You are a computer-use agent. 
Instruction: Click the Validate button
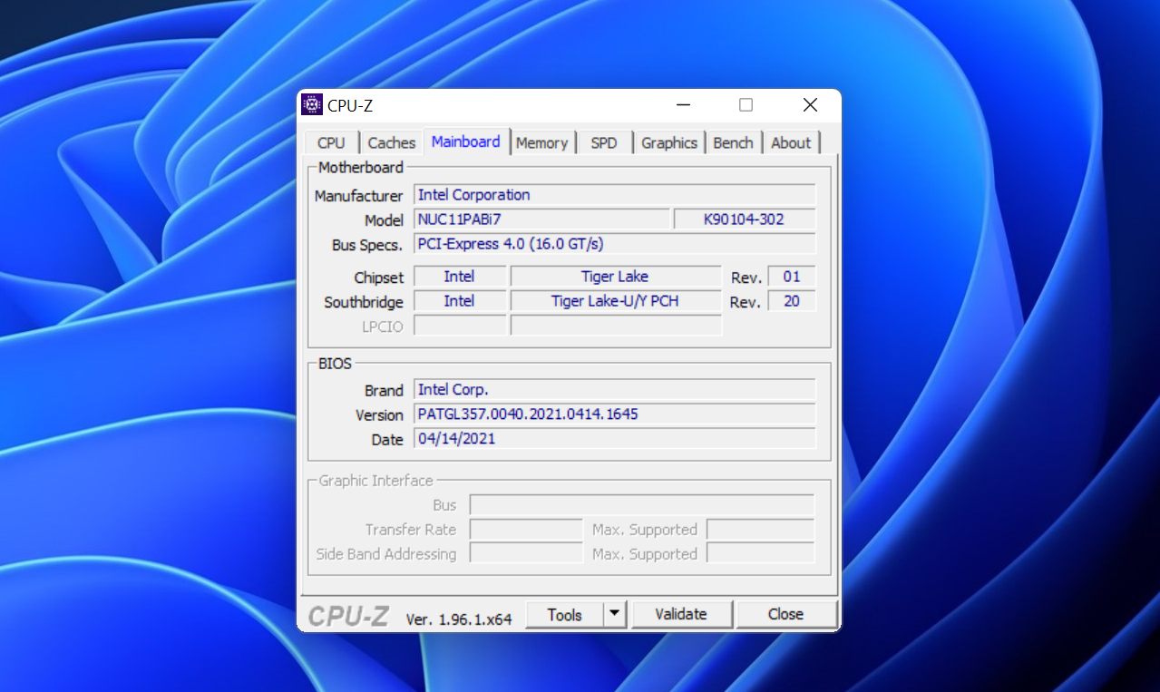tap(681, 614)
